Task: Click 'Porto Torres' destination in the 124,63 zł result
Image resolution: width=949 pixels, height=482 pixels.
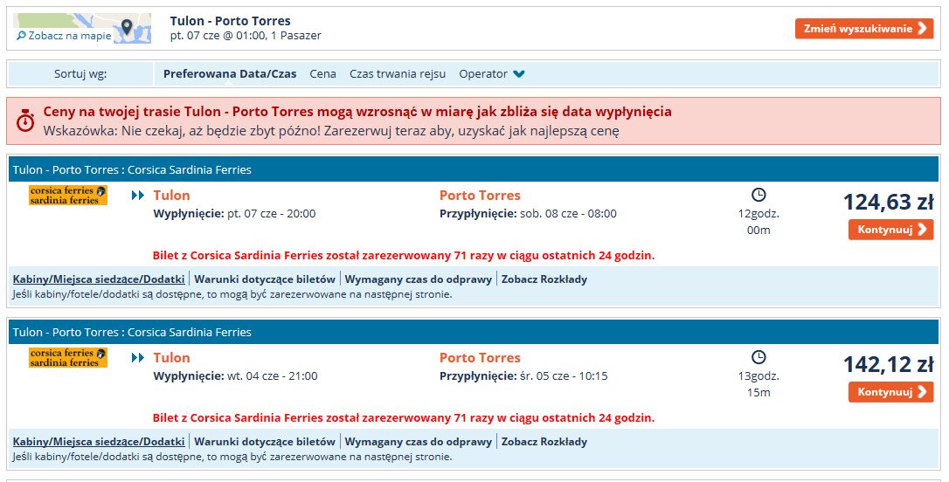Action: coord(480,196)
